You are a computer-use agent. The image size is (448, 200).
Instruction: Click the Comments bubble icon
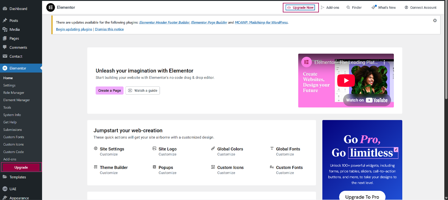click(5, 48)
